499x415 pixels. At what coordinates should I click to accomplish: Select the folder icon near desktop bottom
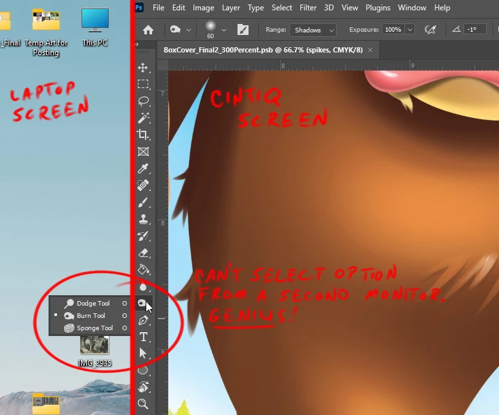tap(46, 403)
